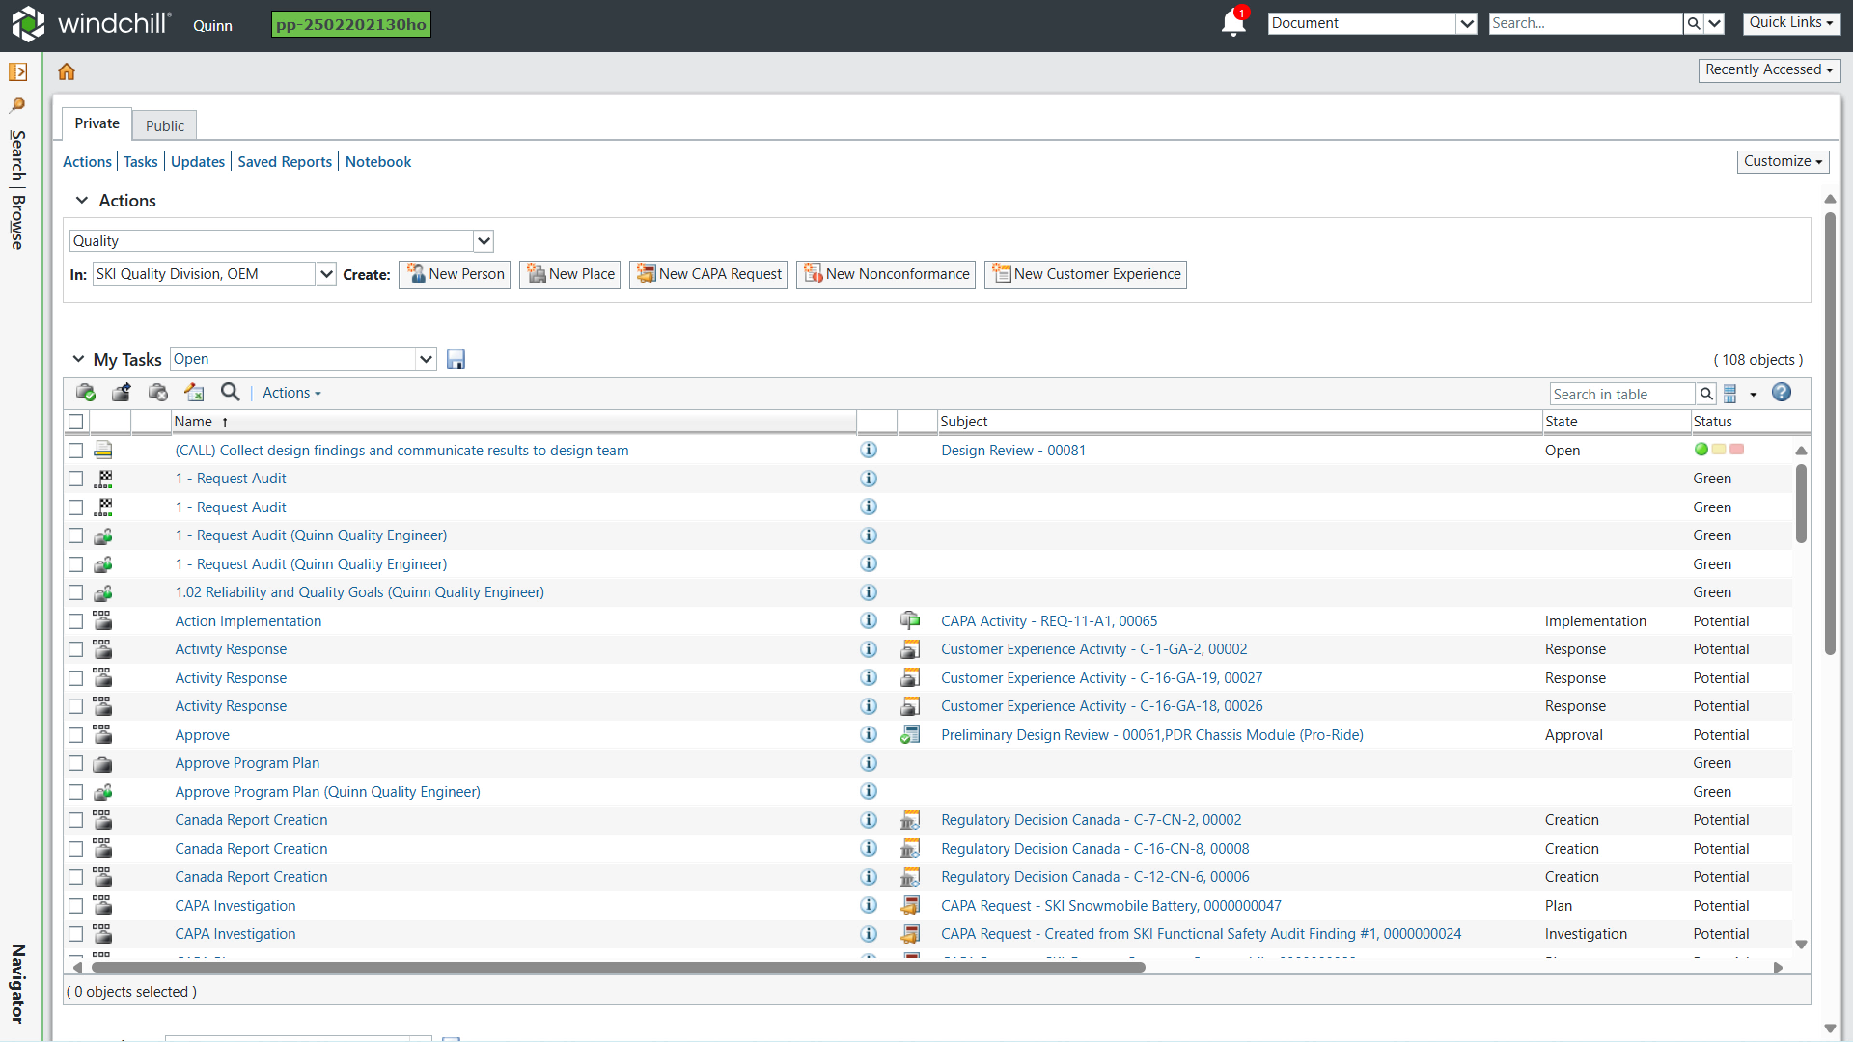Show info for Approve Program Plan task
The width and height of the screenshot is (1853, 1042).
tap(869, 763)
